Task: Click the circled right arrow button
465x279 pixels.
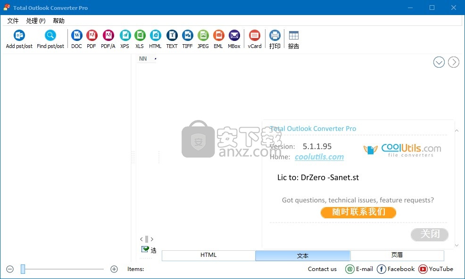Action: pyautogui.click(x=453, y=62)
